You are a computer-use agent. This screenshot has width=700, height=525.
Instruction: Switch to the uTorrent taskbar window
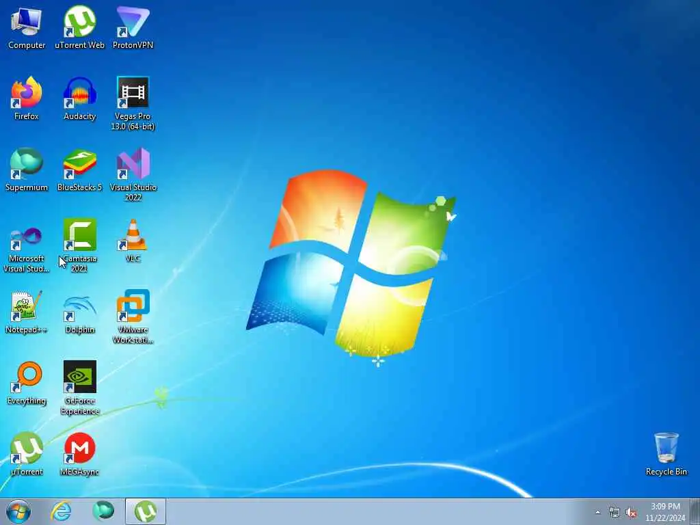point(146,511)
